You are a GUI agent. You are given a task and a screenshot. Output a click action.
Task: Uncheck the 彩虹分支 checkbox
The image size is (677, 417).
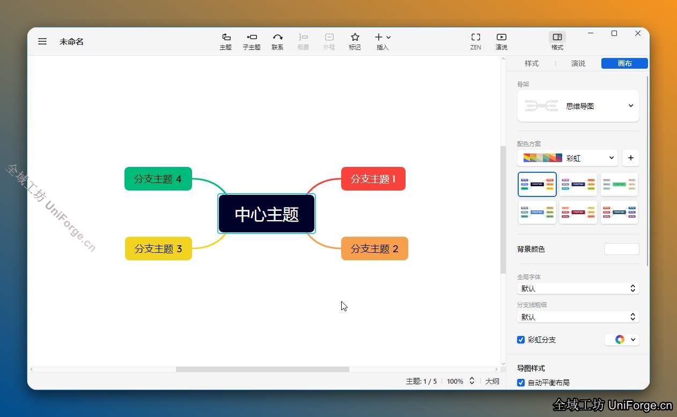[x=521, y=340]
